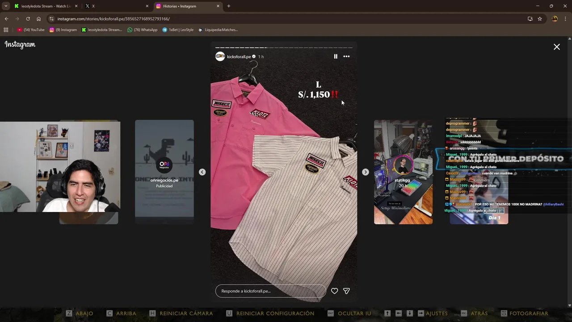Go to previous story arrow
The height and width of the screenshot is (322, 572).
pyautogui.click(x=202, y=172)
